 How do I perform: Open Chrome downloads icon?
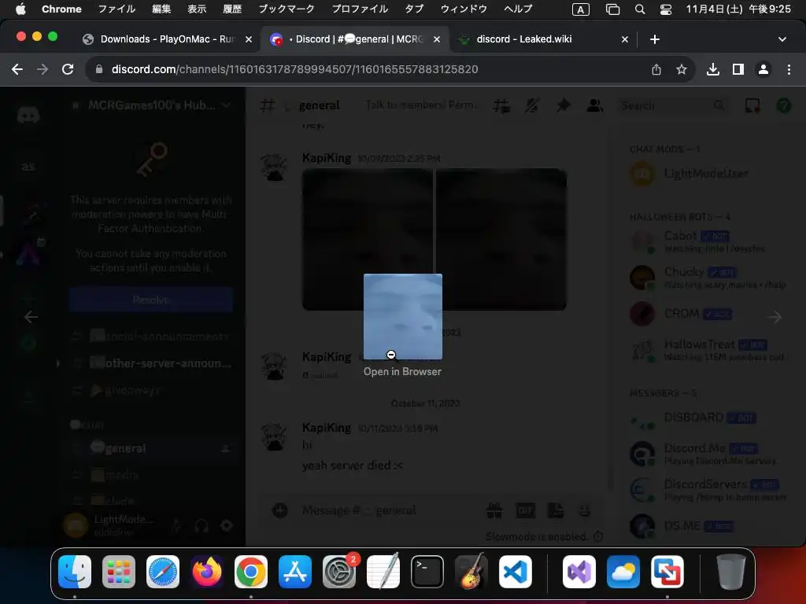pos(713,69)
